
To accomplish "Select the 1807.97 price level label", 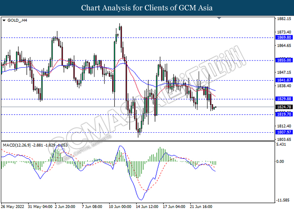I will (284, 132).
